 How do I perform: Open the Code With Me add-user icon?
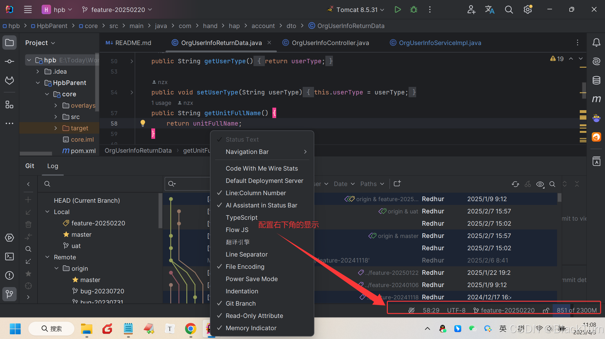[x=471, y=9]
